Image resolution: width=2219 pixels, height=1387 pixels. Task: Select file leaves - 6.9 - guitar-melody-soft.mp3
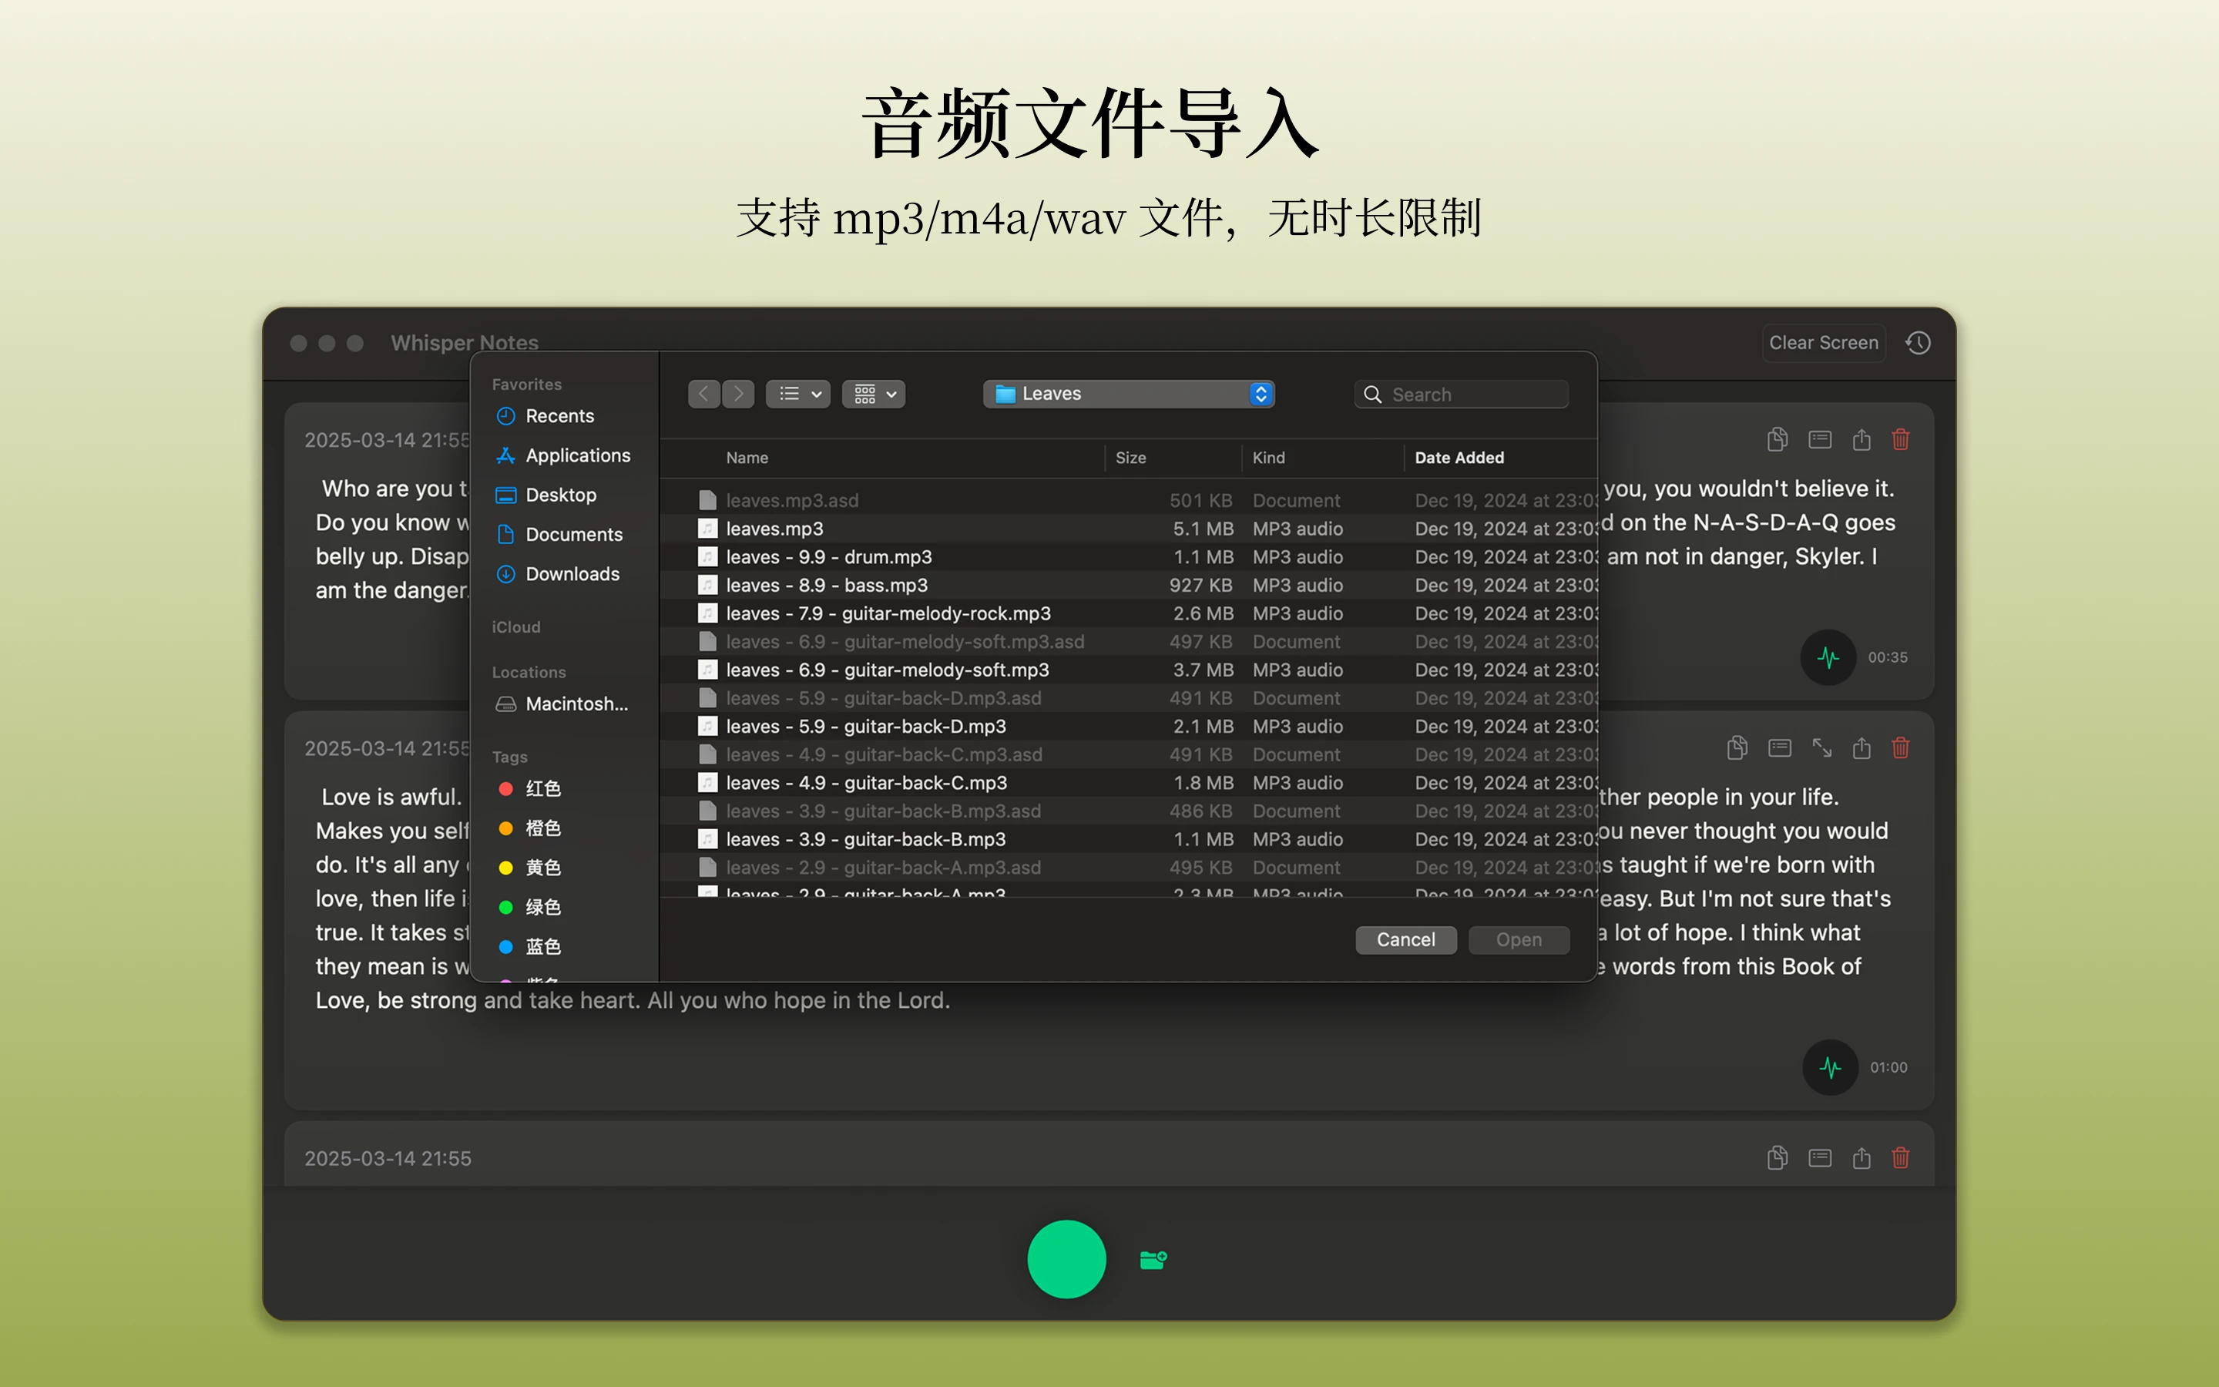click(1128, 670)
